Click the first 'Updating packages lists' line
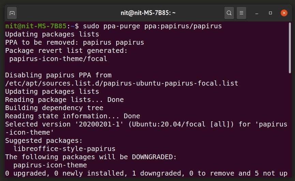 pos(52,34)
